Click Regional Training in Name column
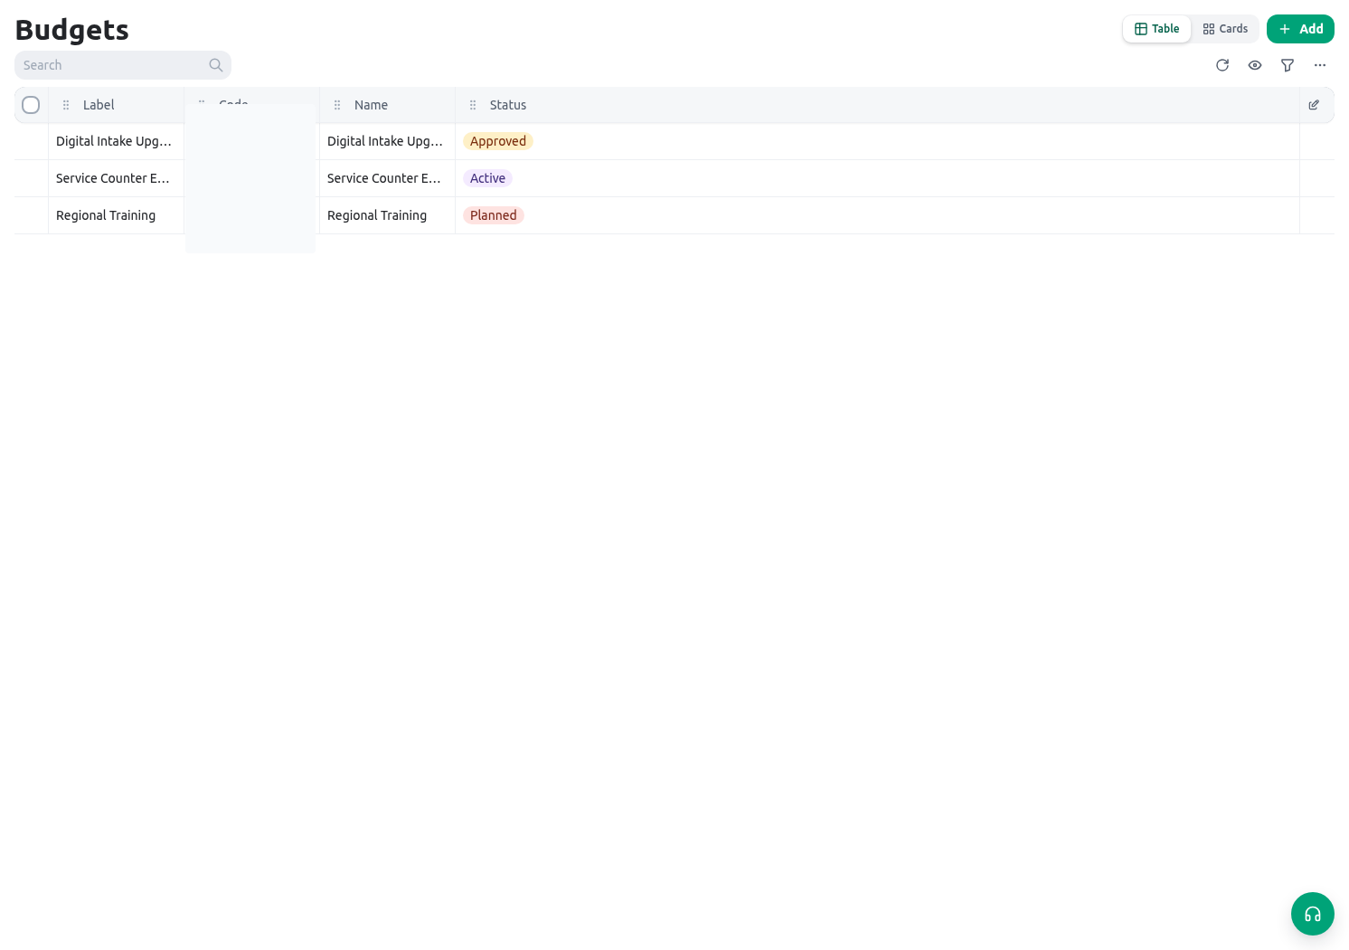Viewport: 1349px width, 950px height. (x=377, y=215)
